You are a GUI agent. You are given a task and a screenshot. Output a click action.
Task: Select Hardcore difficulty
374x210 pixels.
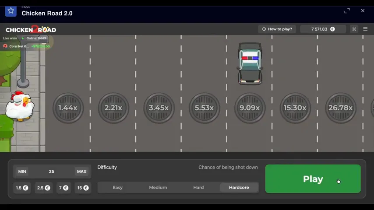pyautogui.click(x=239, y=188)
